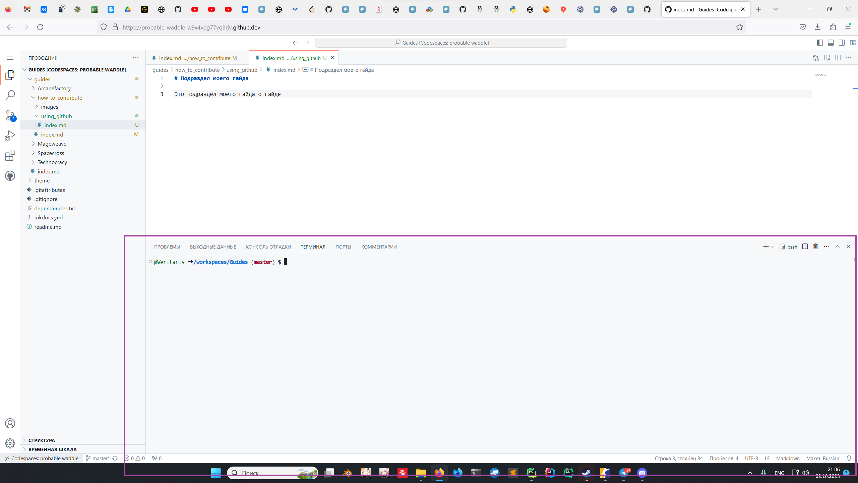Open the Extensions view icon
The image size is (858, 483).
[x=10, y=156]
